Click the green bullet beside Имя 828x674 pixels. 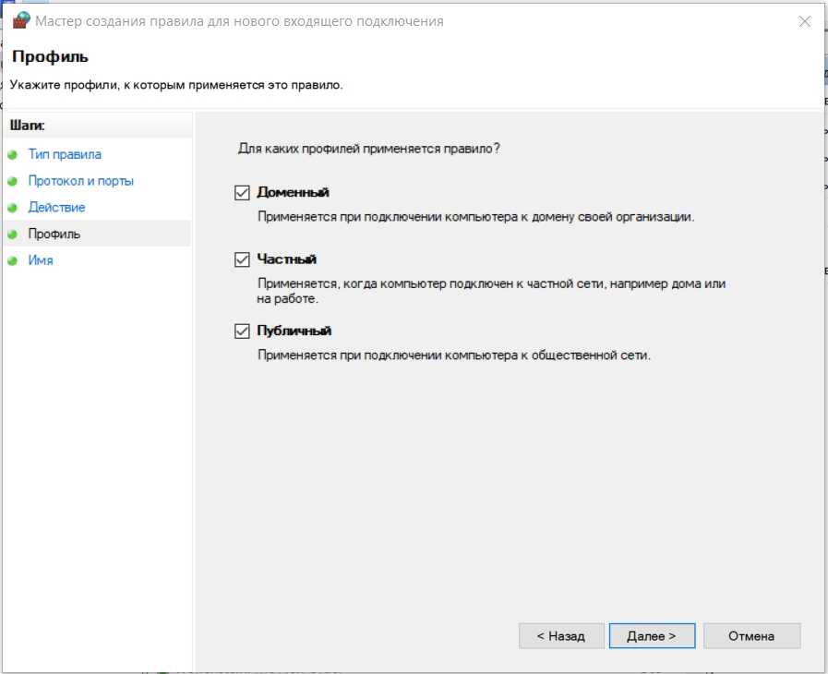click(x=13, y=261)
